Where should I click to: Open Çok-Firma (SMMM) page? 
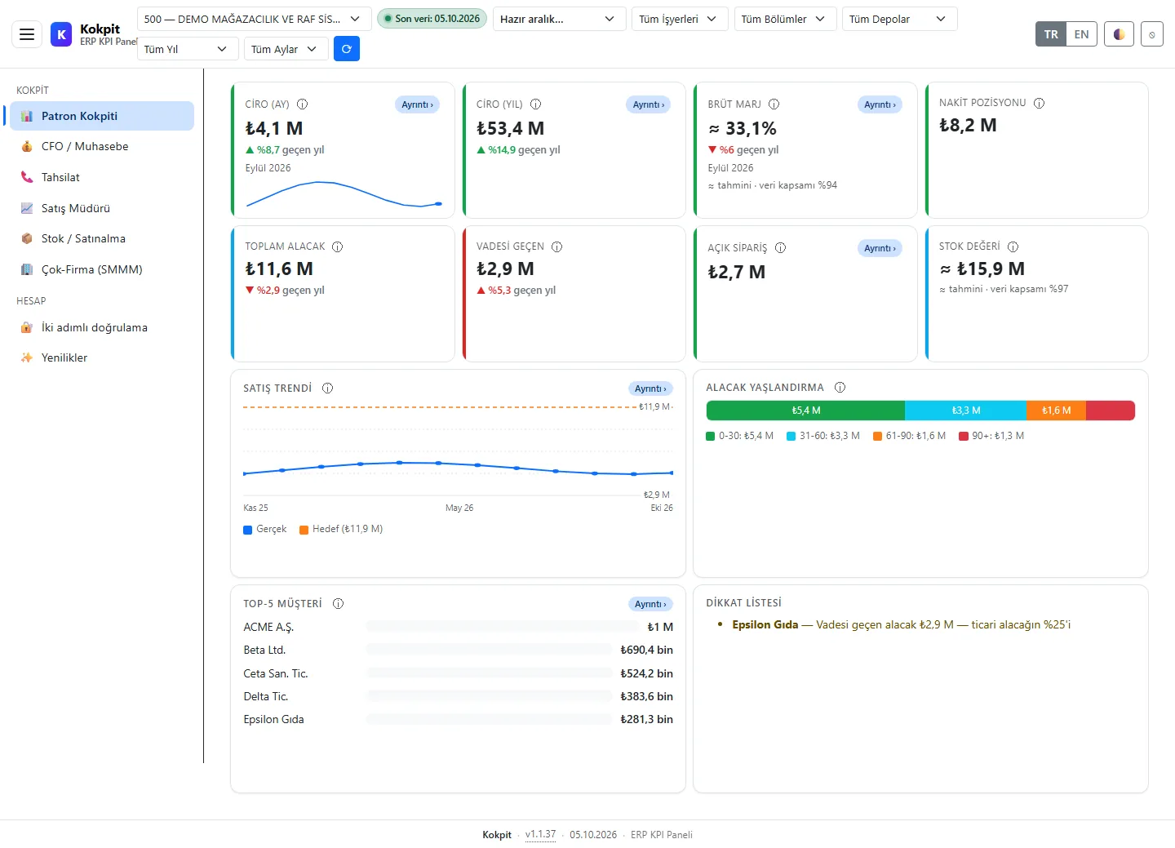click(102, 269)
